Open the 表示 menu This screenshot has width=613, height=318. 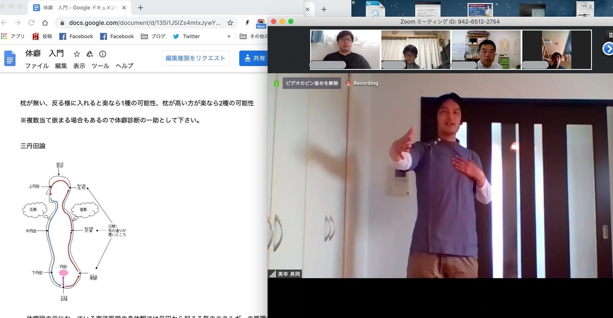(x=79, y=66)
